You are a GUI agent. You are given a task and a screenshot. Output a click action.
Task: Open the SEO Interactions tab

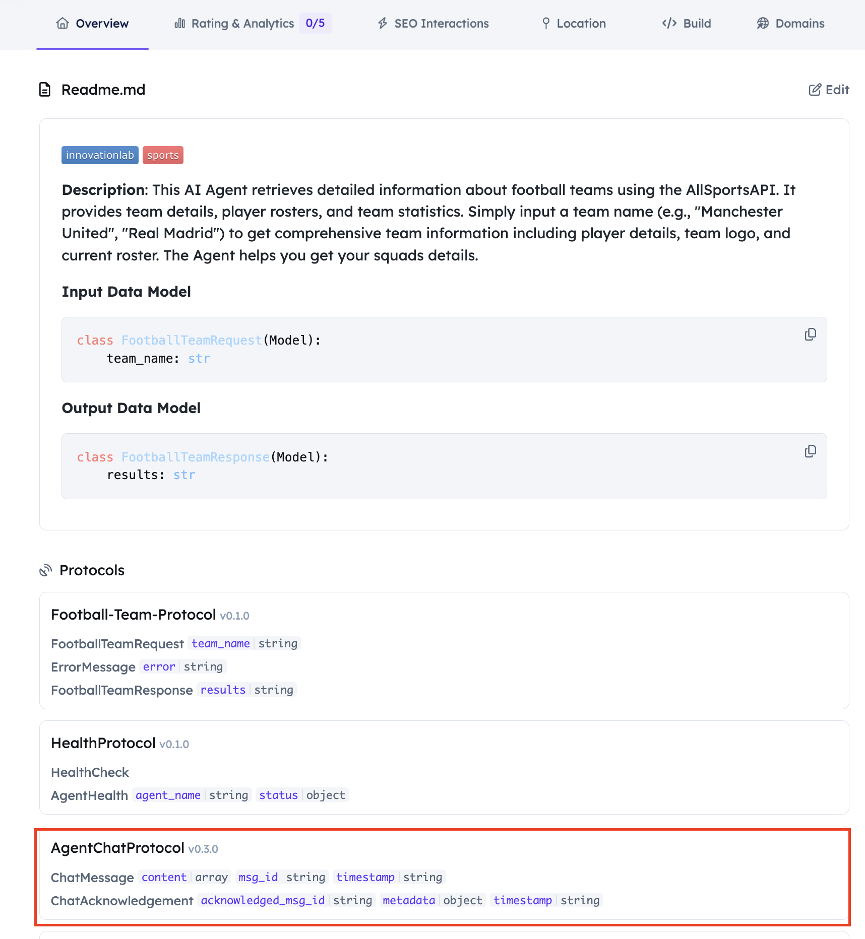[434, 24]
